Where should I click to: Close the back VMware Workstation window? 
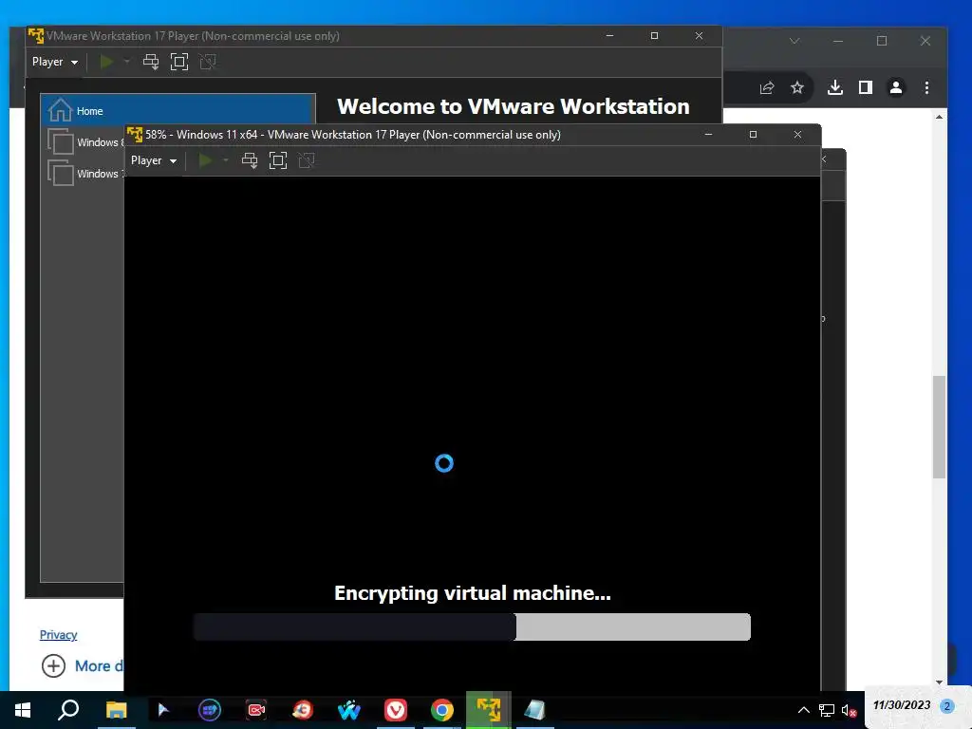(x=700, y=36)
